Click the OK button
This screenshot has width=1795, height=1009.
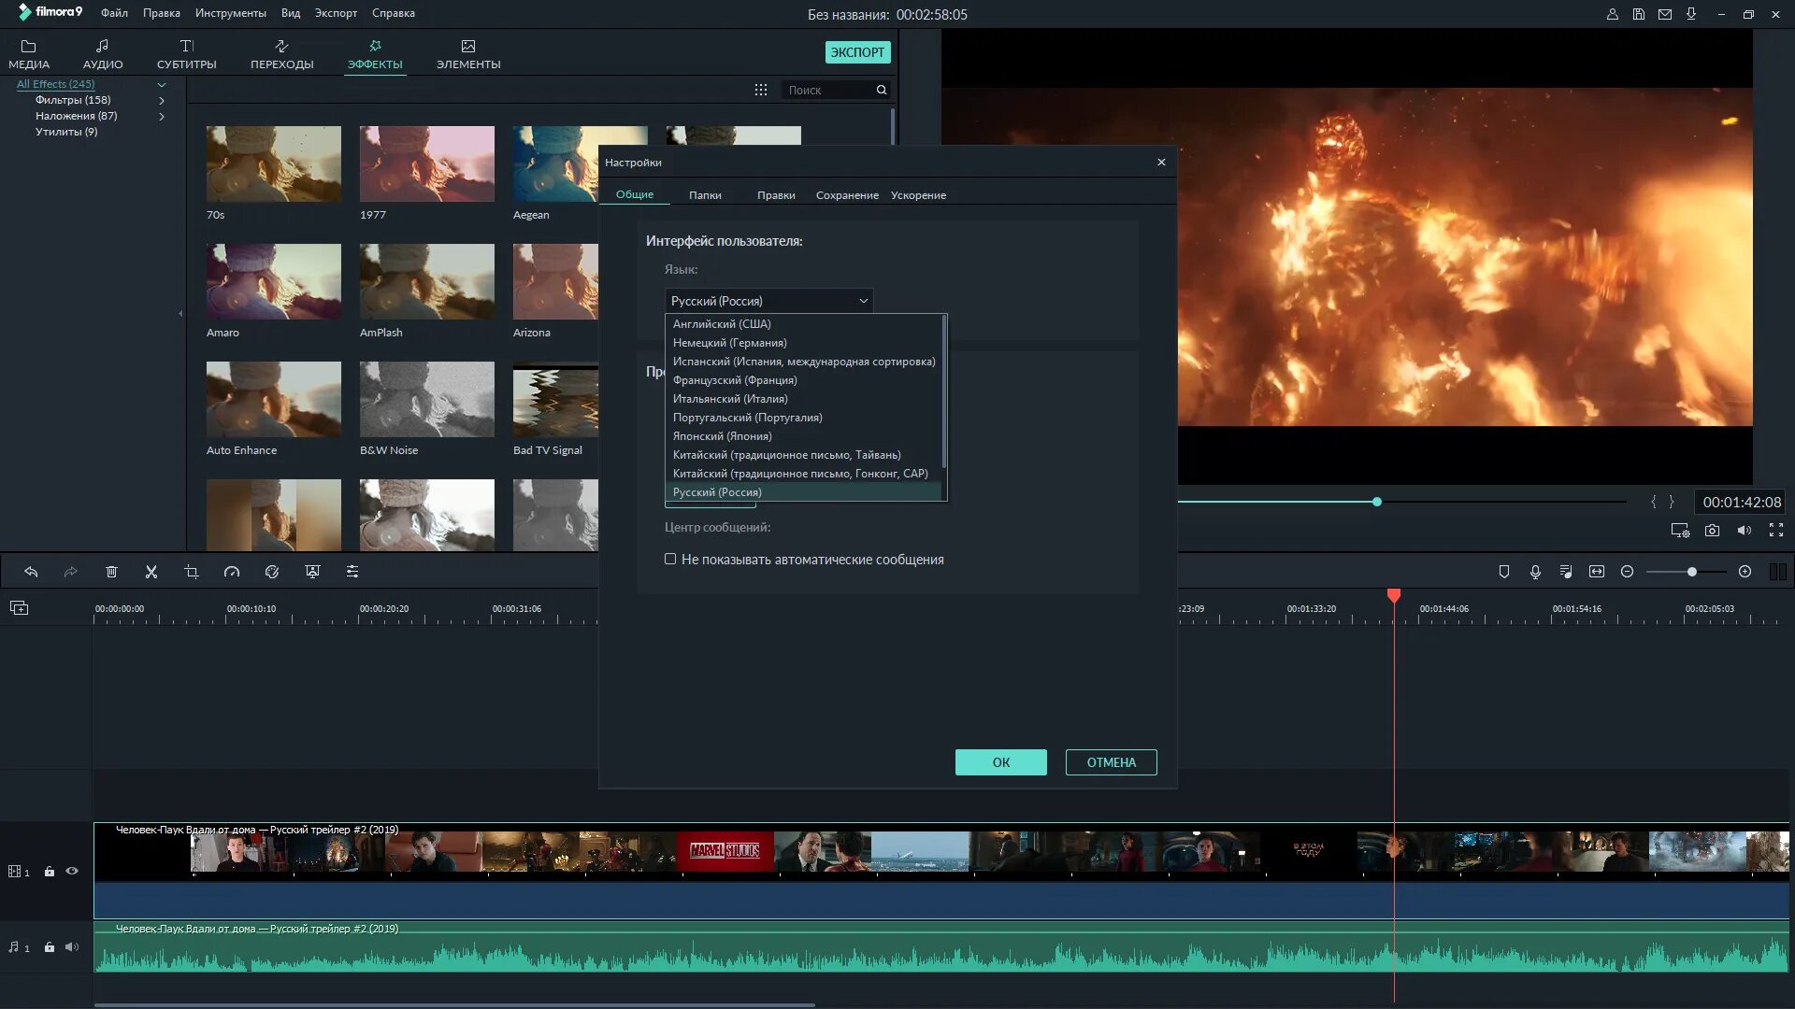tap(1000, 762)
